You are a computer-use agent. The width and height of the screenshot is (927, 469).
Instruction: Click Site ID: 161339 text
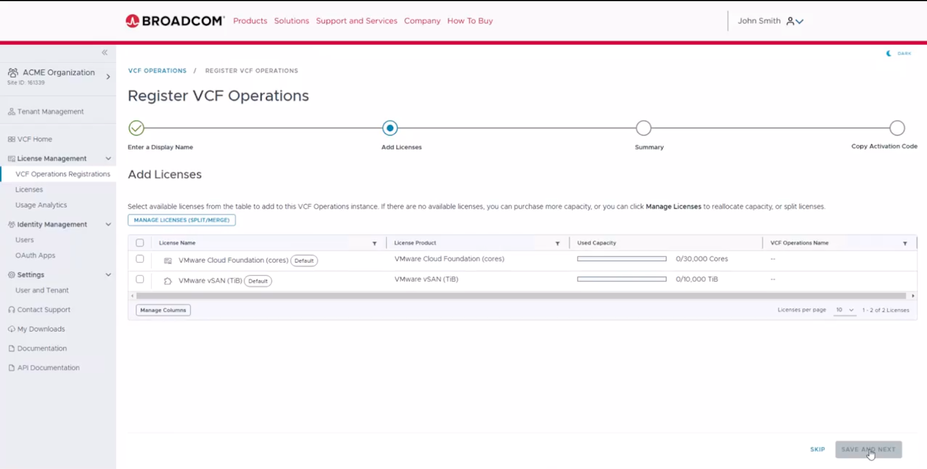click(25, 83)
